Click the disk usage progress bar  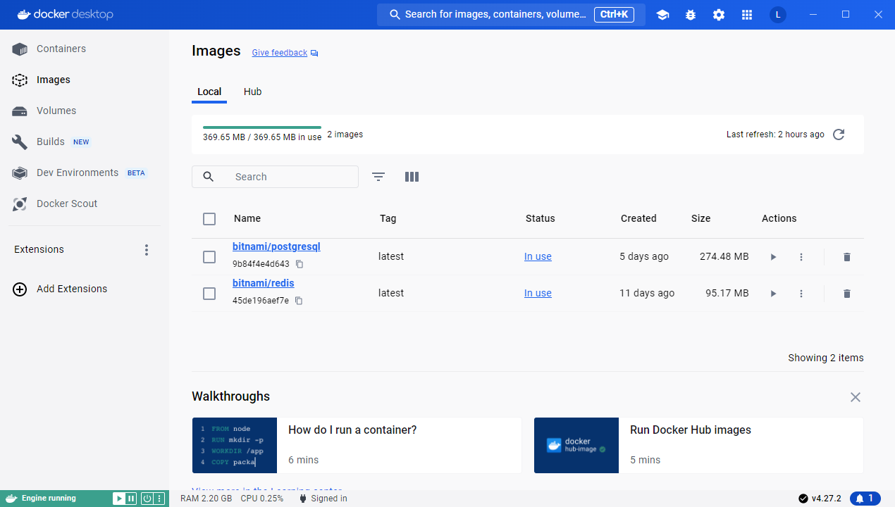tap(262, 127)
